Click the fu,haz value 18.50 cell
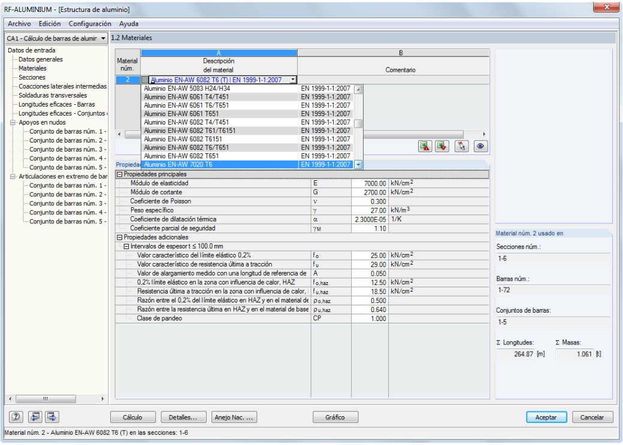Screen dimensions: 623x445 point(370,292)
